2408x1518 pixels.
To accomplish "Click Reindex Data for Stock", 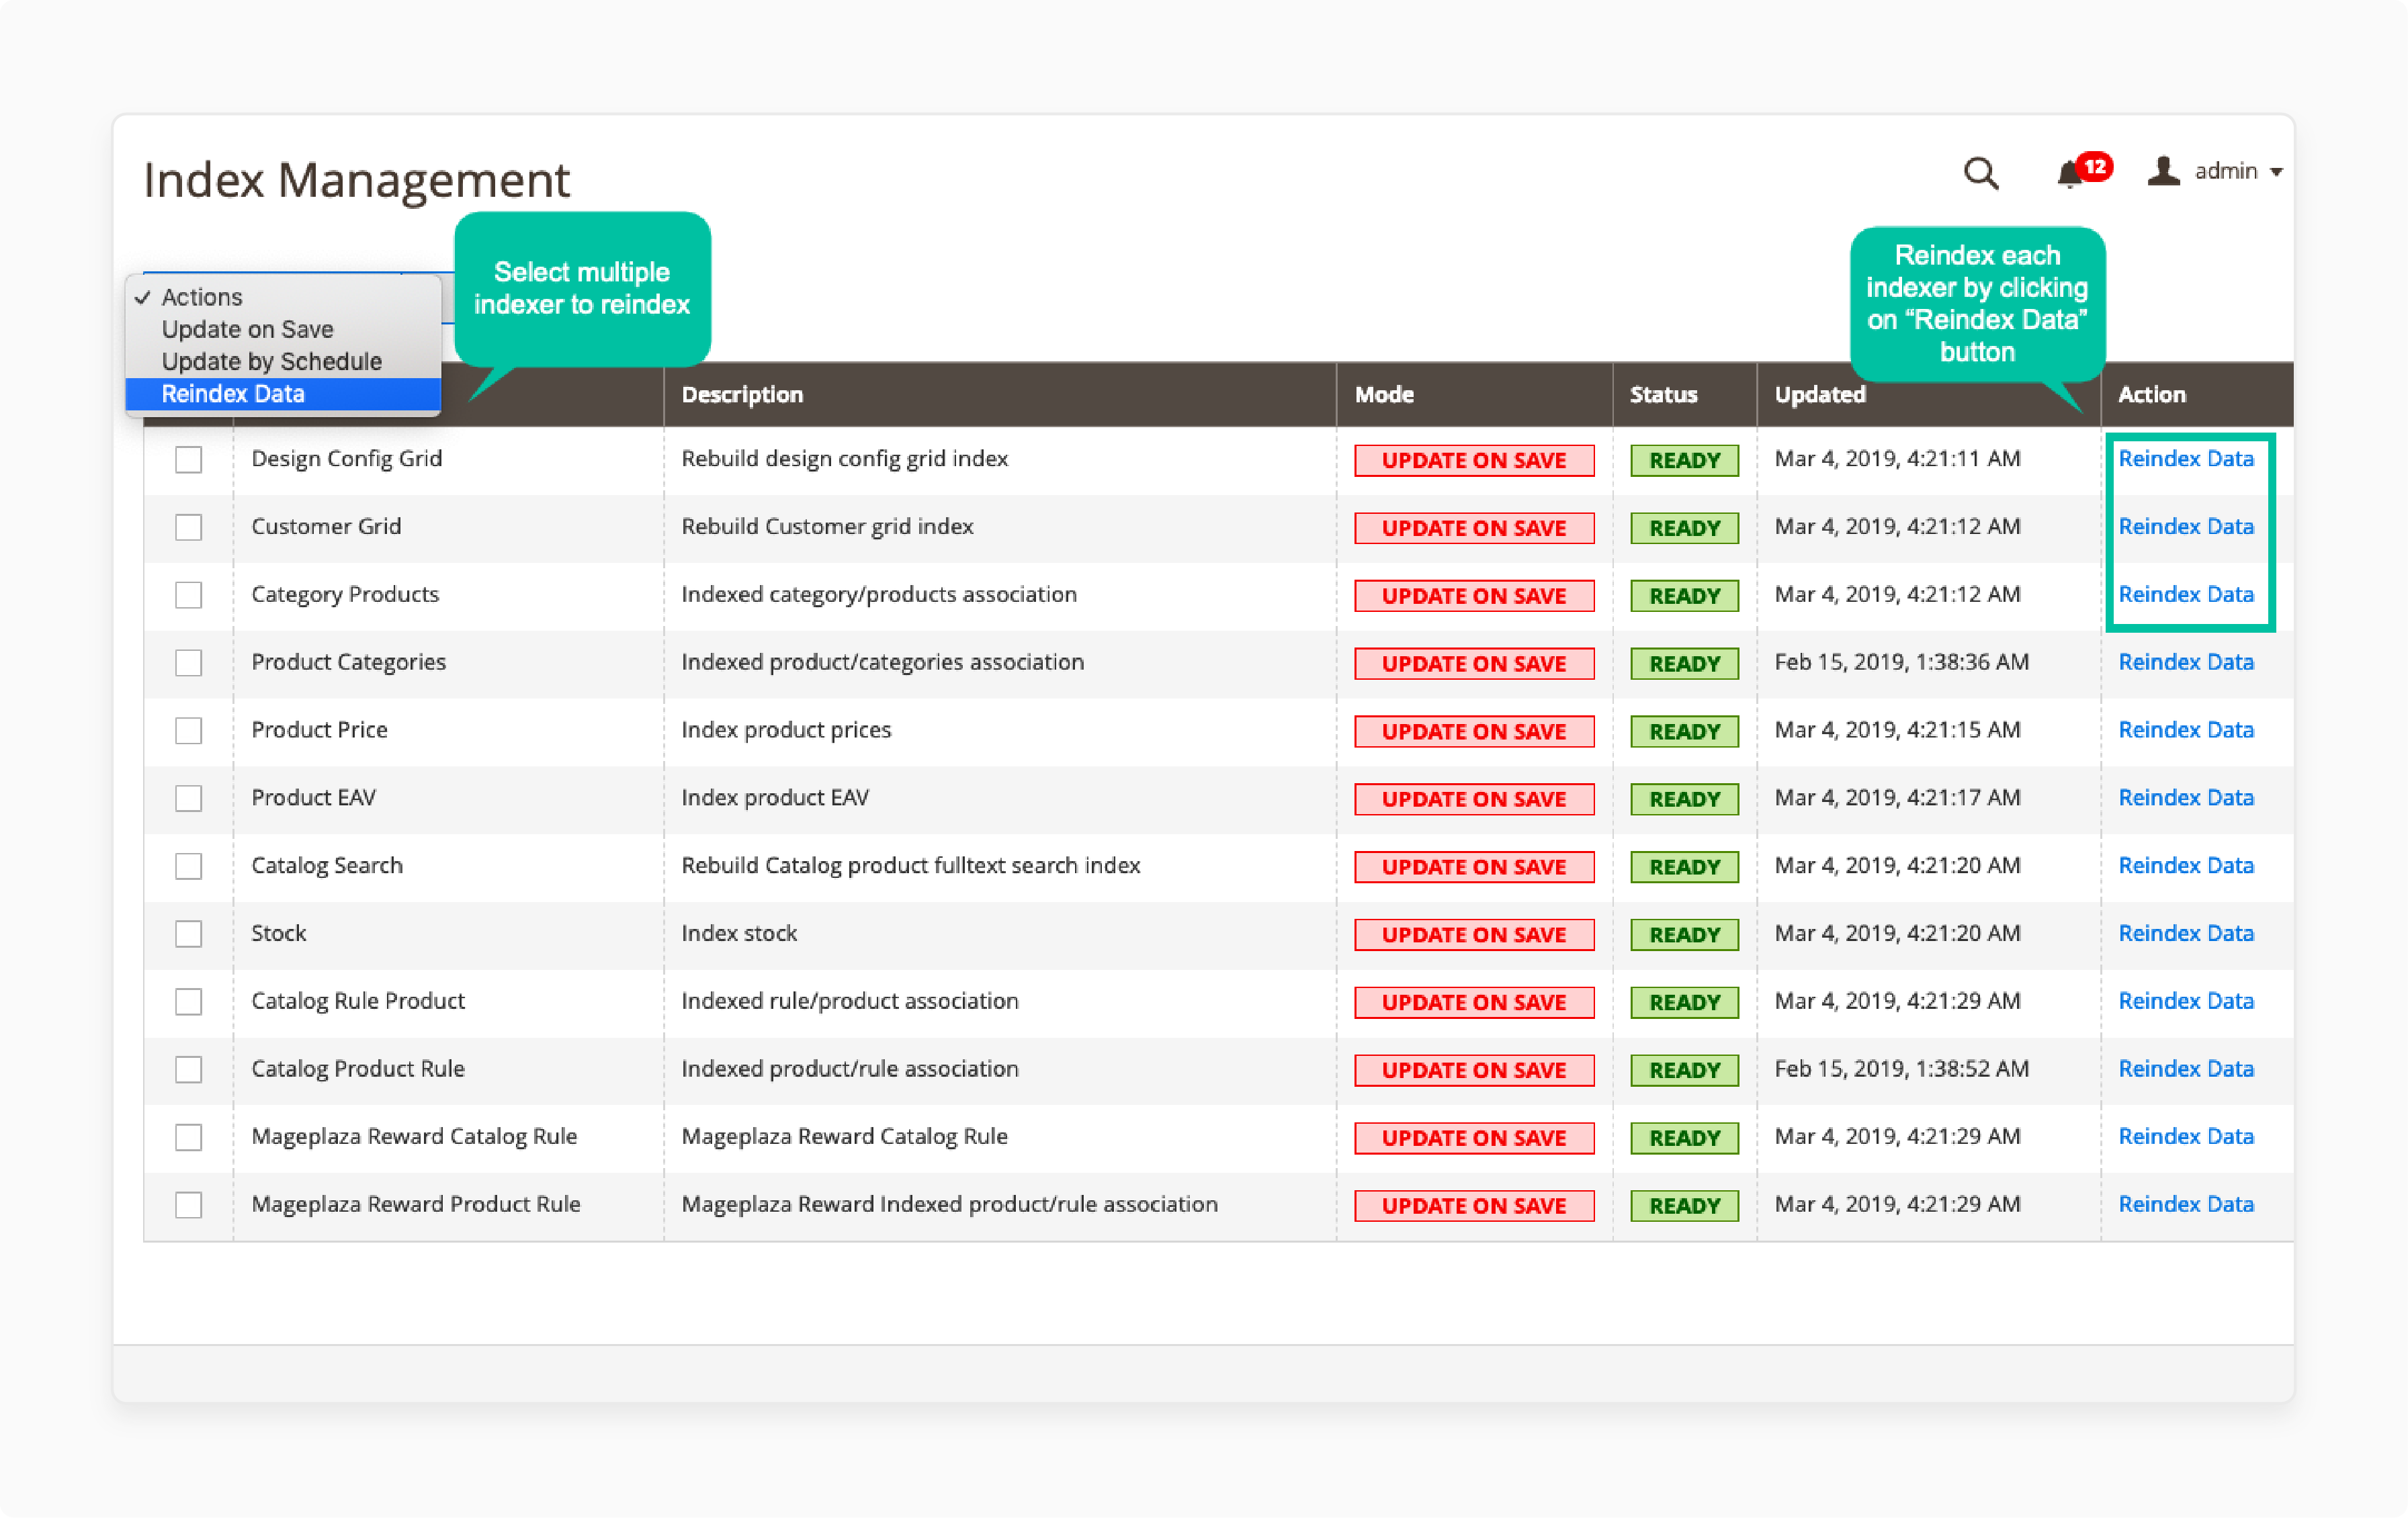I will pos(2186,933).
